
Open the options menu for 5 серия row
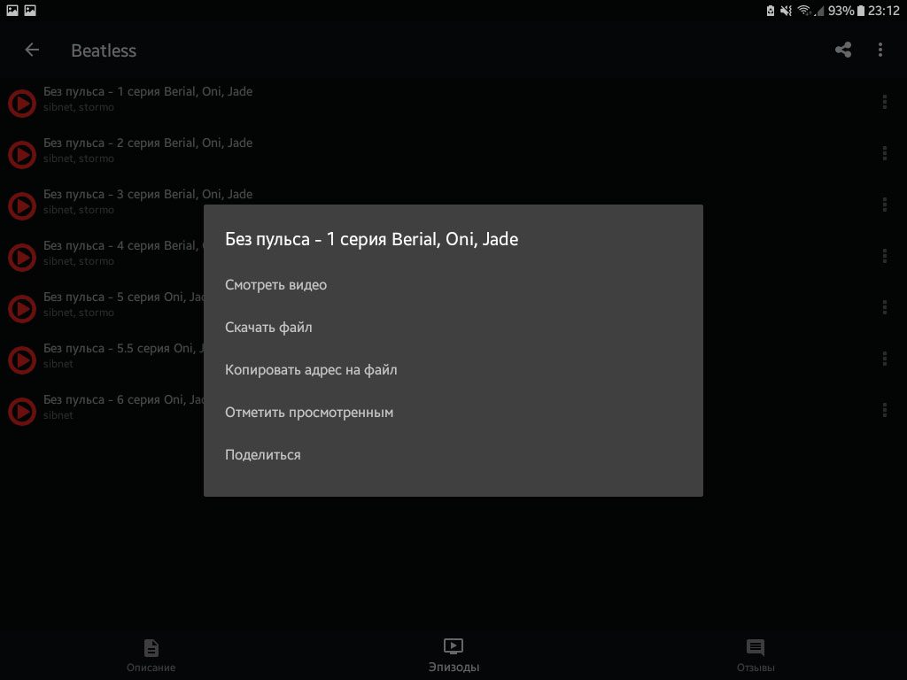[x=885, y=307]
